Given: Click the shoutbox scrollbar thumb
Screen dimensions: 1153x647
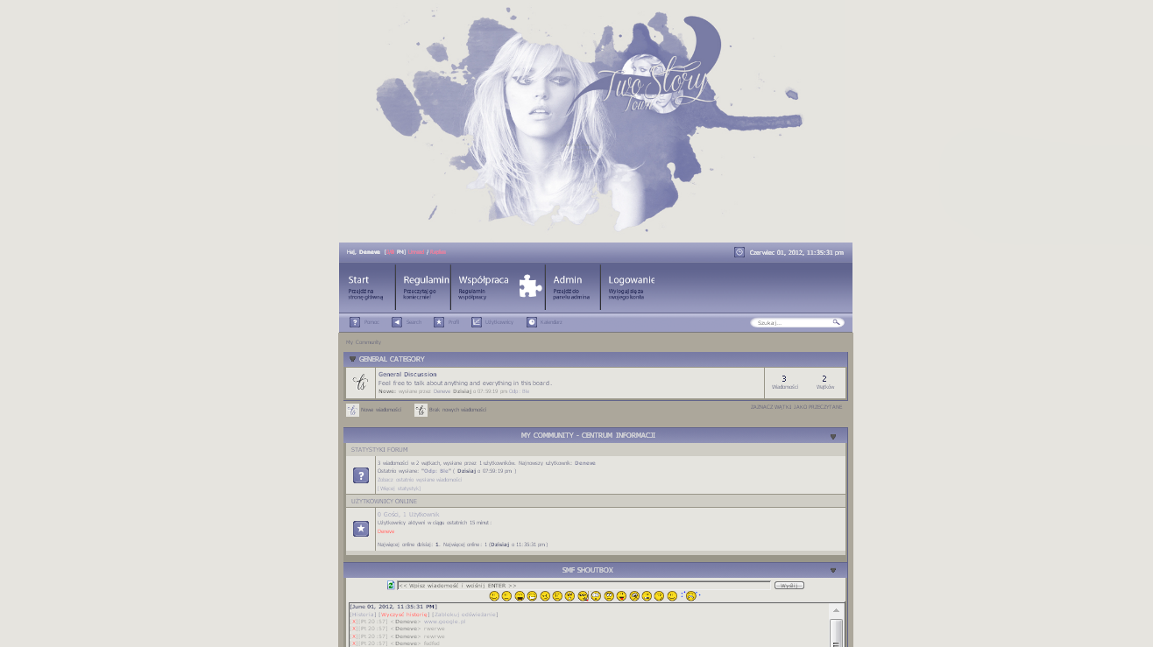Looking at the screenshot, I should 836,632.
